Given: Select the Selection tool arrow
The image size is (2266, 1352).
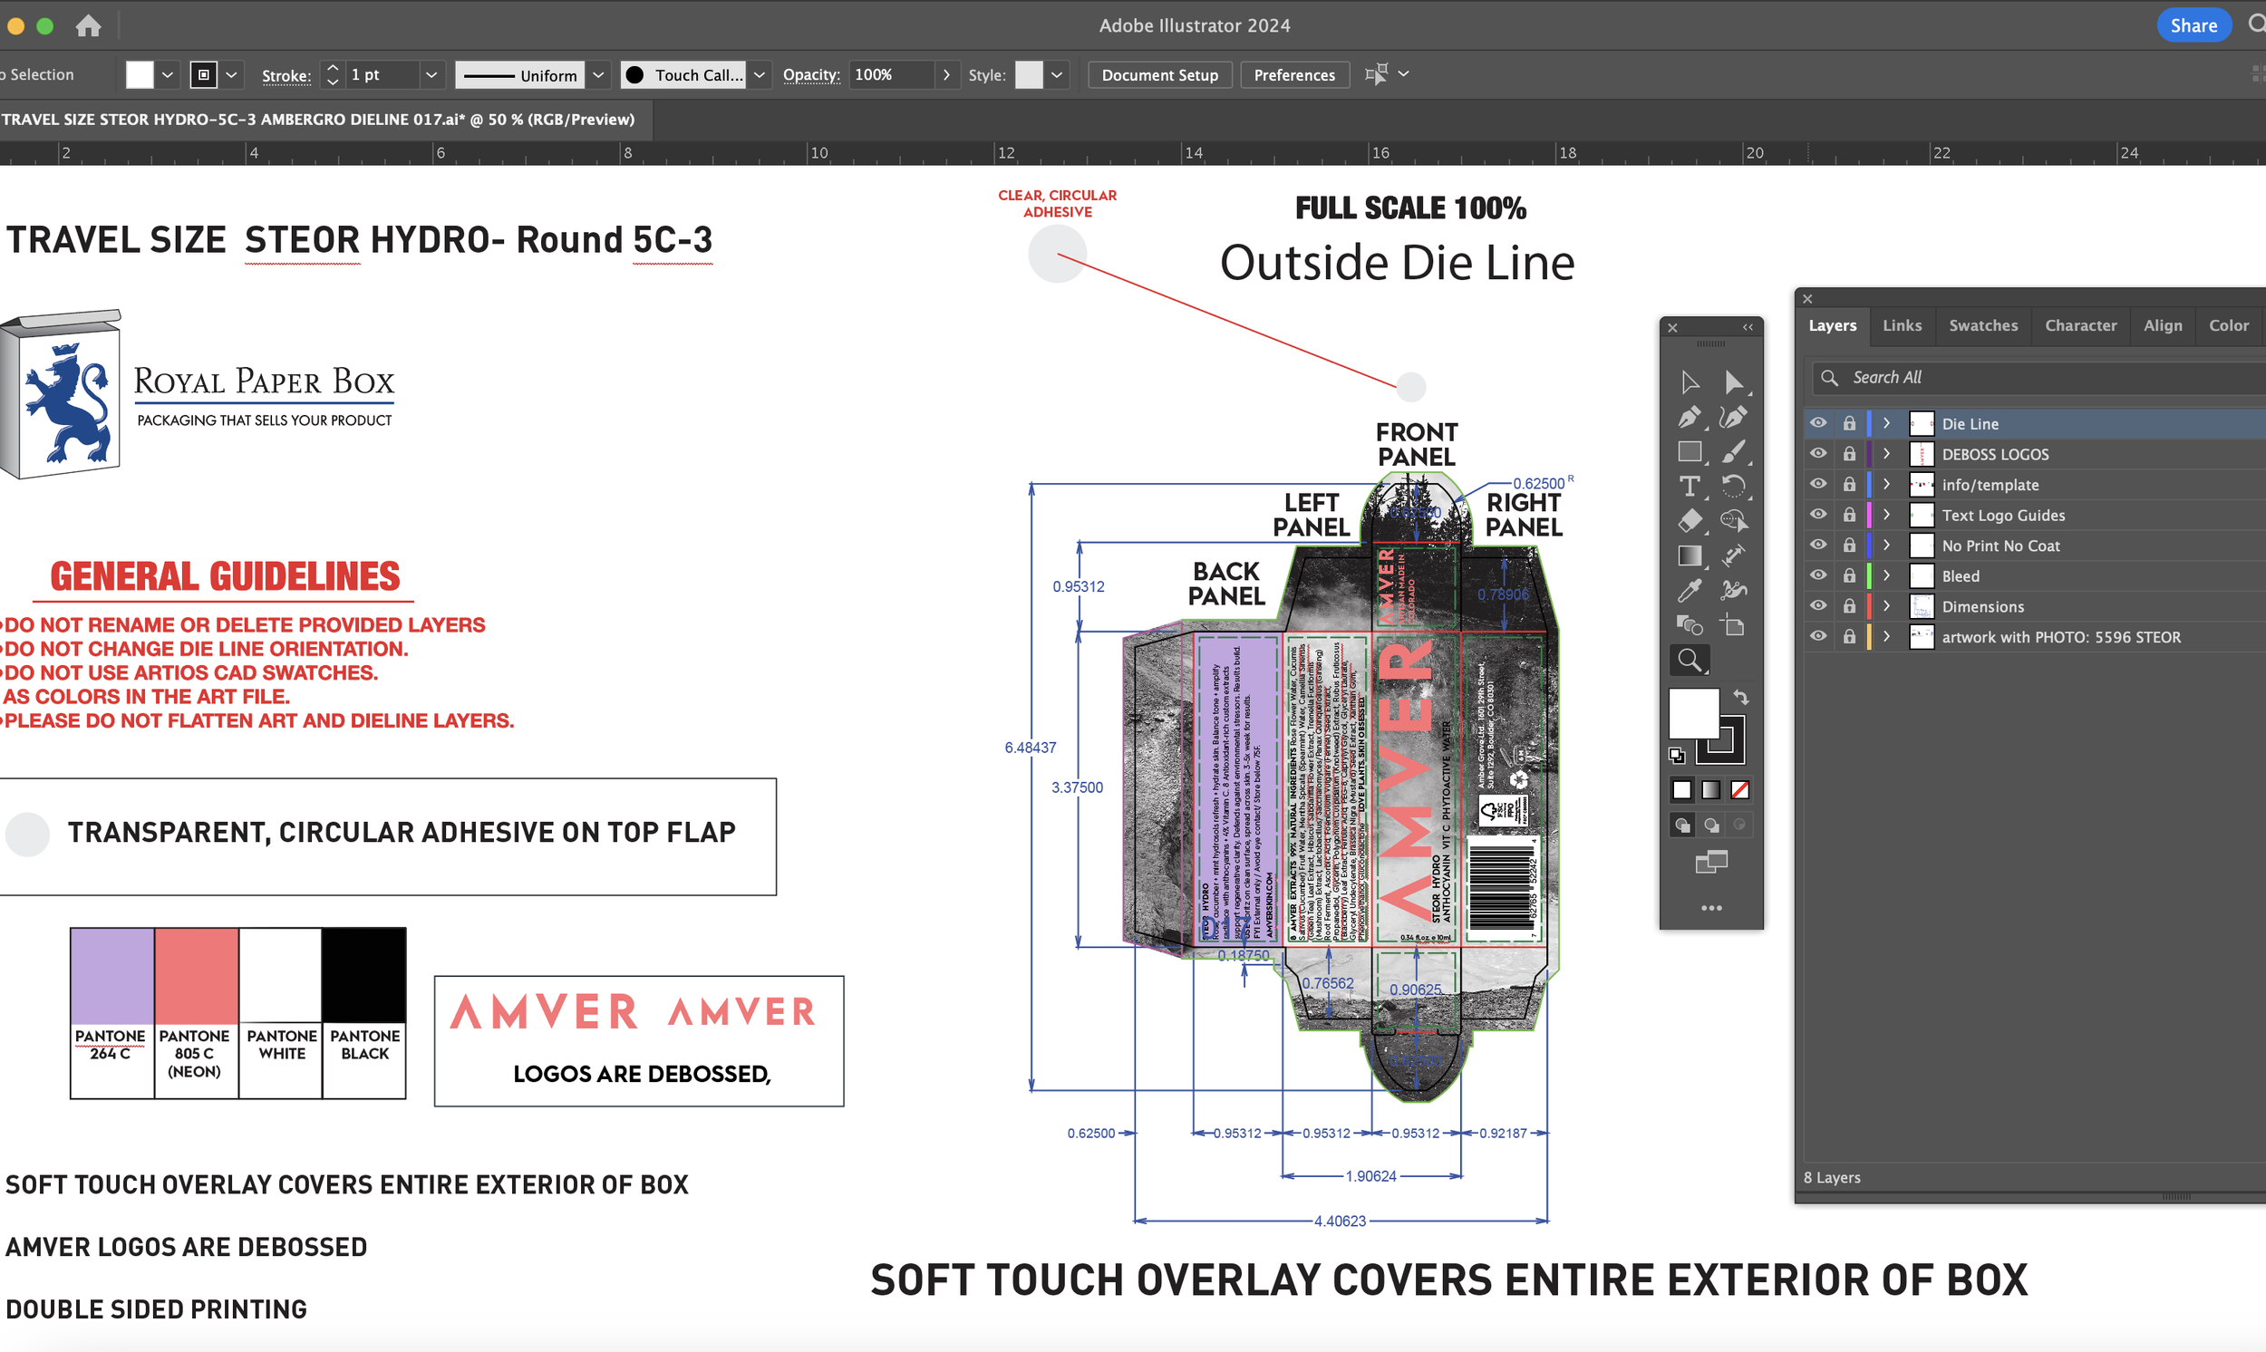Looking at the screenshot, I should [x=1690, y=381].
